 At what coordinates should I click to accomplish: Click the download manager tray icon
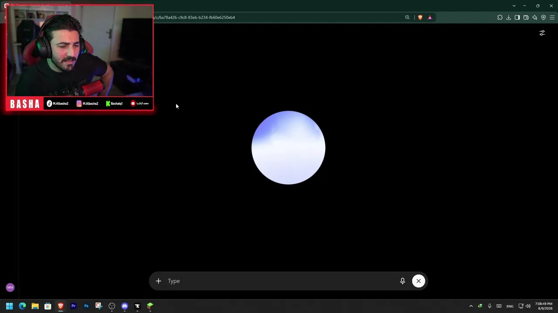480,306
